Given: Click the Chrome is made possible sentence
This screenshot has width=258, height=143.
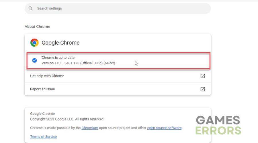Looking at the screenshot, I should pyautogui.click(x=106, y=128).
